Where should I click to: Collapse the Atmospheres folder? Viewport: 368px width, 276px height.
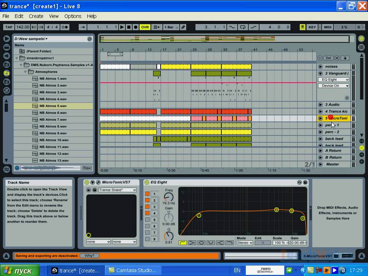click(25, 72)
